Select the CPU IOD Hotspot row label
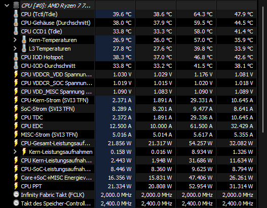The image size is (267, 208). coord(42,57)
